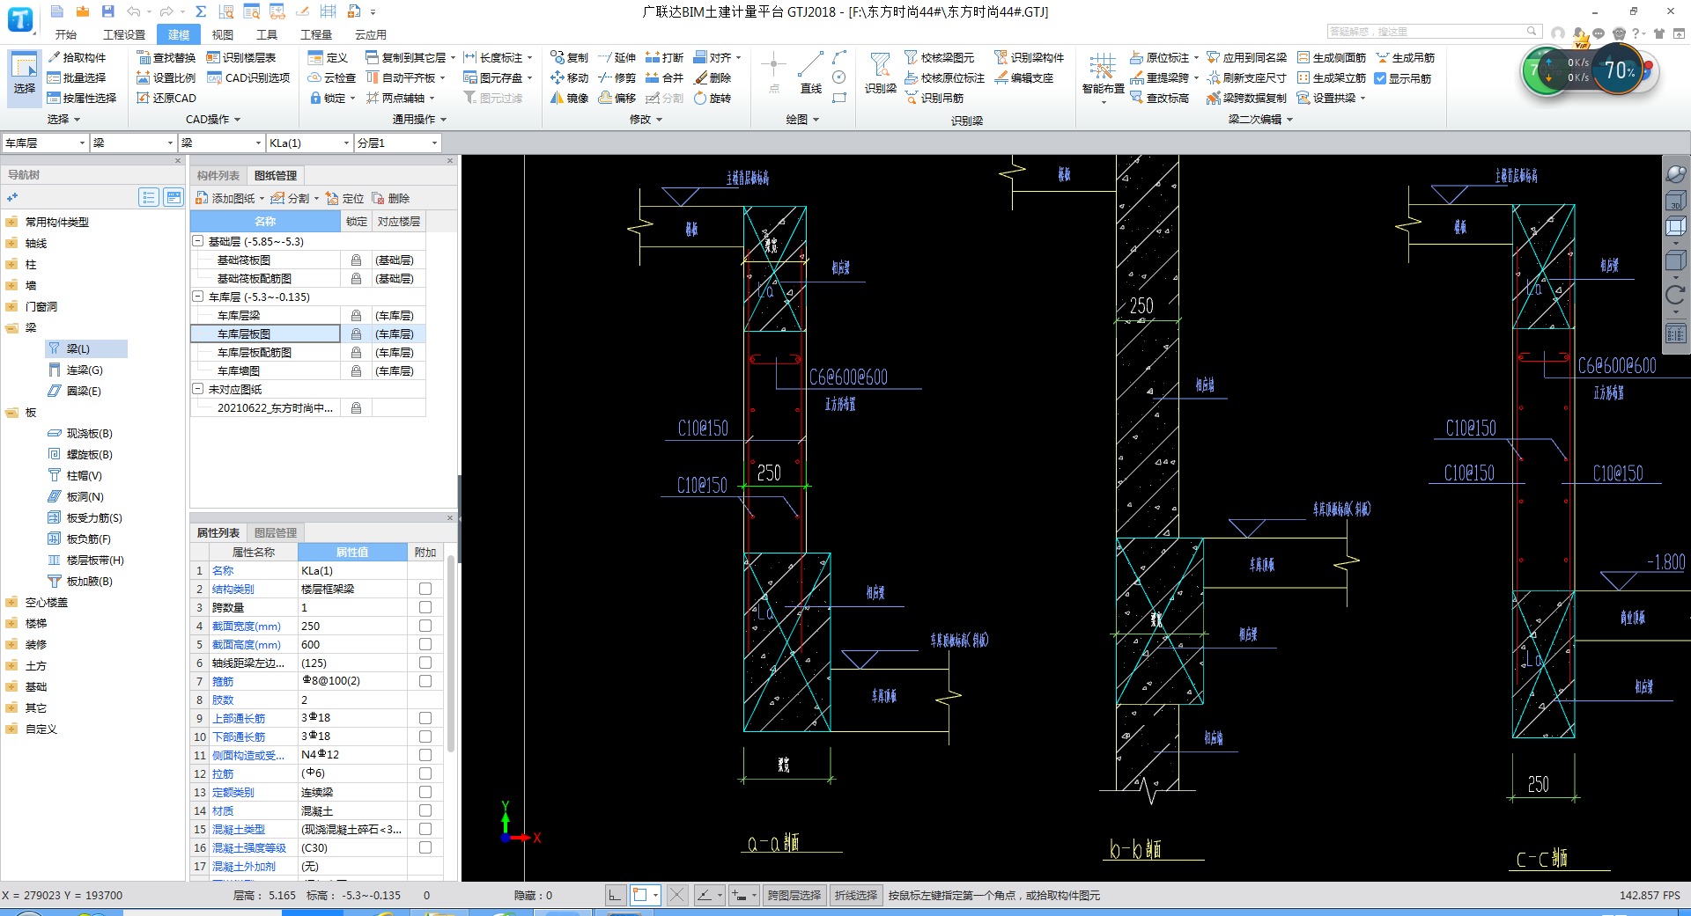Click 编辑支座 edit support tool

click(x=1024, y=77)
